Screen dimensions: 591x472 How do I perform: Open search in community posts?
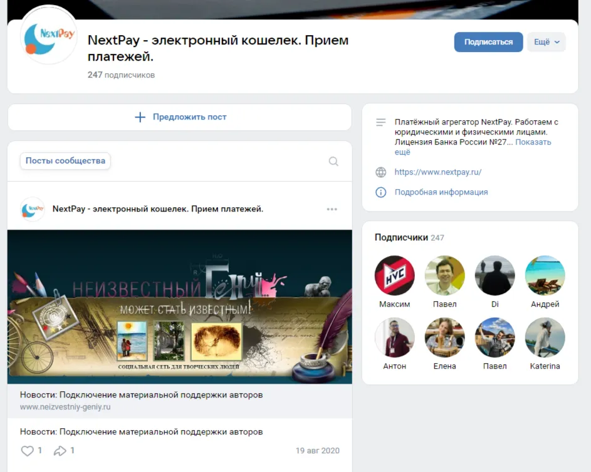point(333,162)
